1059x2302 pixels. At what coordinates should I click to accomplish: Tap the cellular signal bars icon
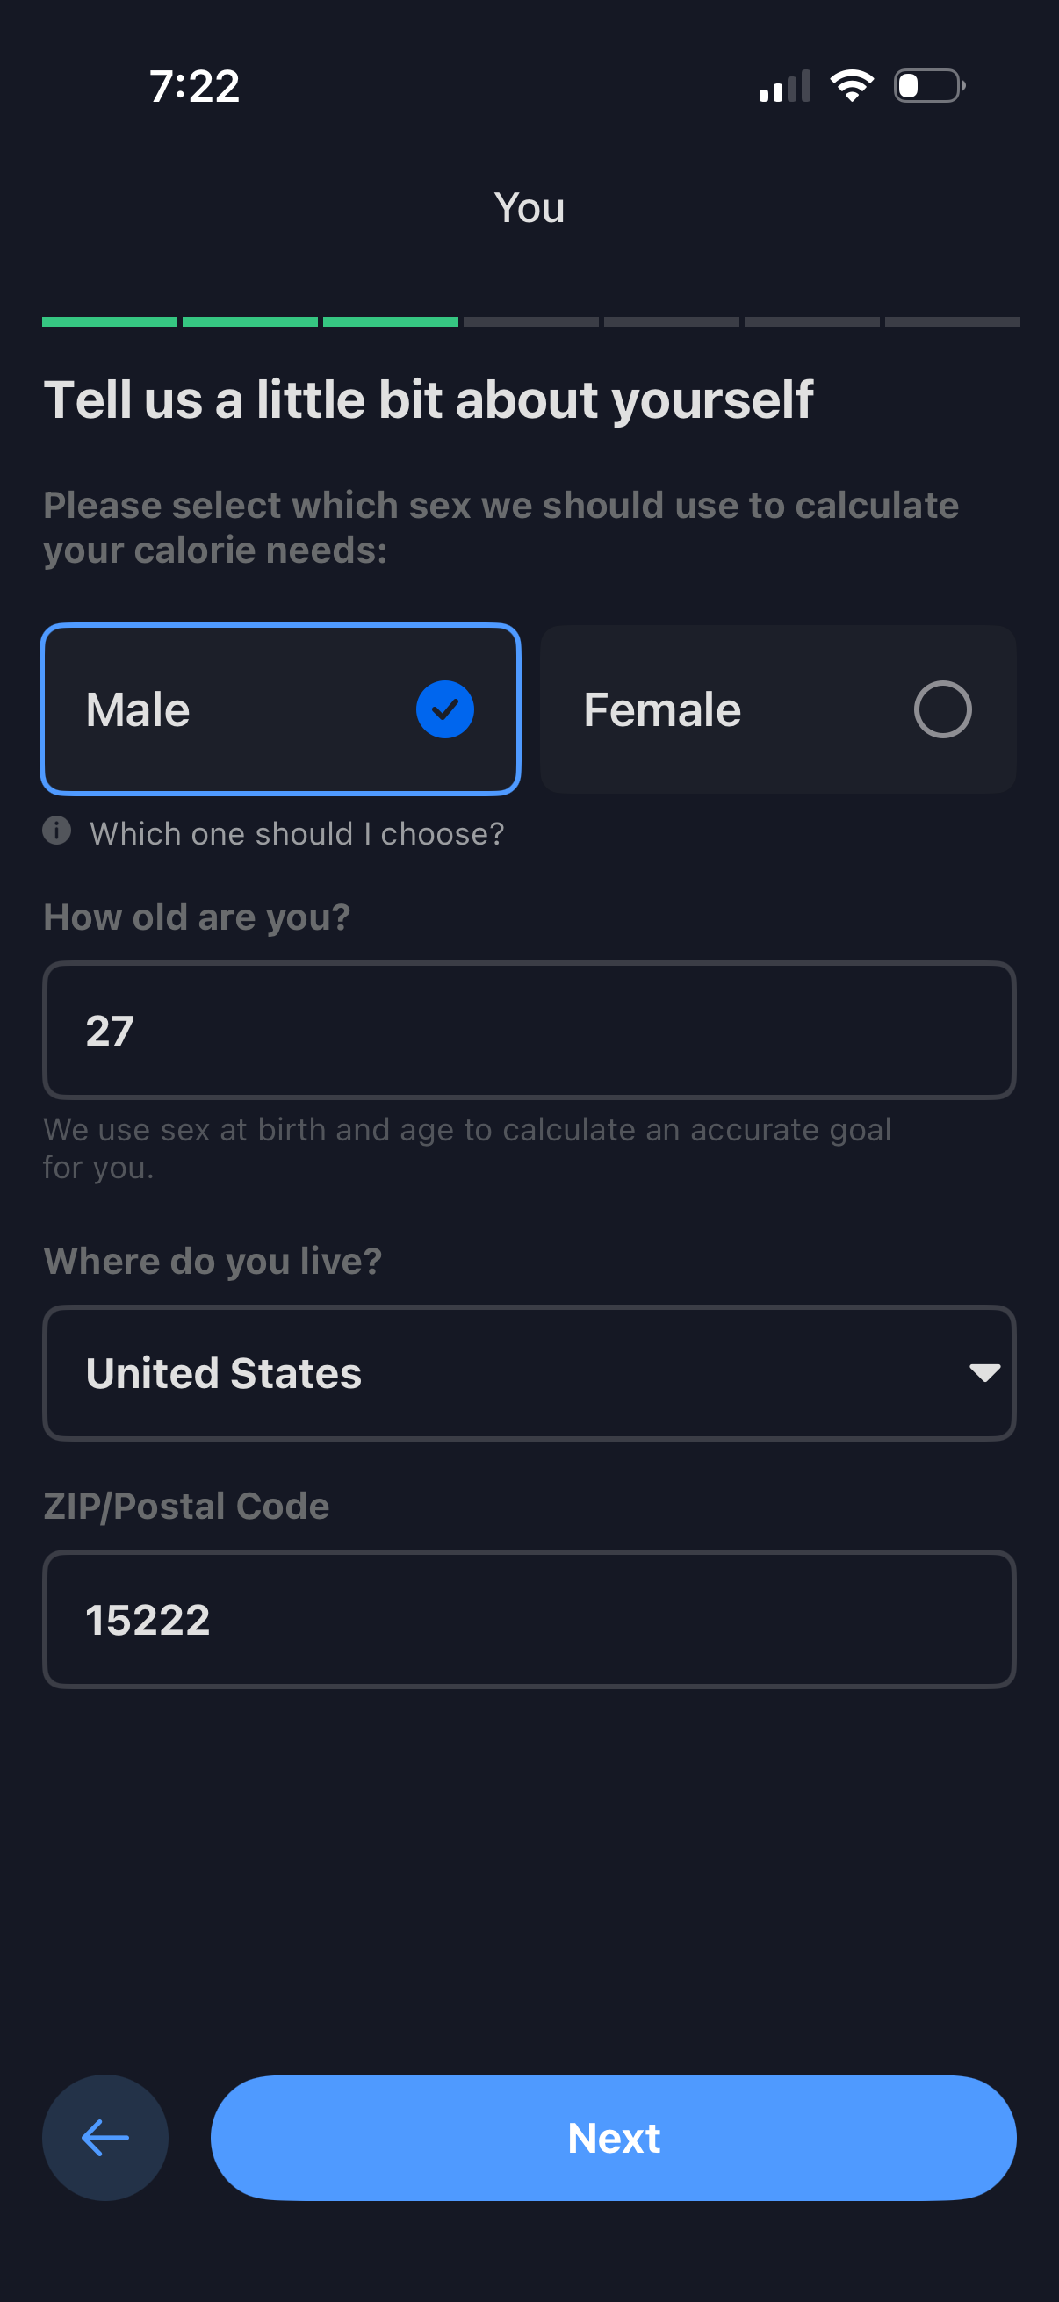[x=785, y=87]
